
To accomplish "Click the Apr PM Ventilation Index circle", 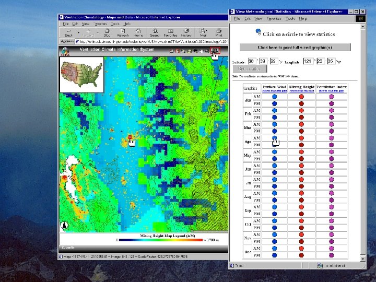I will tap(332, 145).
